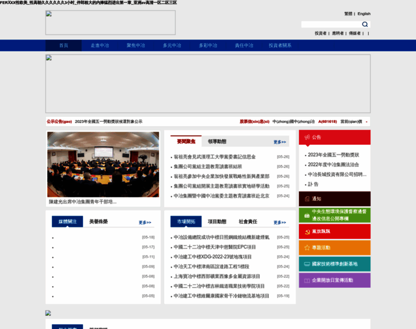Open the 應聘者 link
The width and height of the screenshot is (416, 329).
tap(338, 33)
